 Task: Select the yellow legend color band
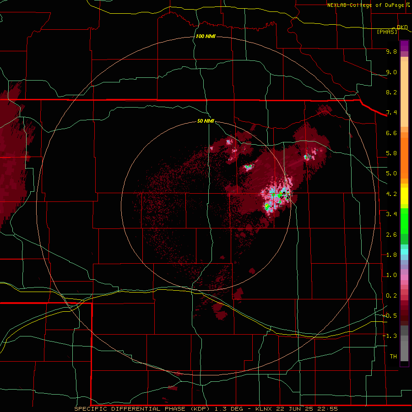[404, 196]
